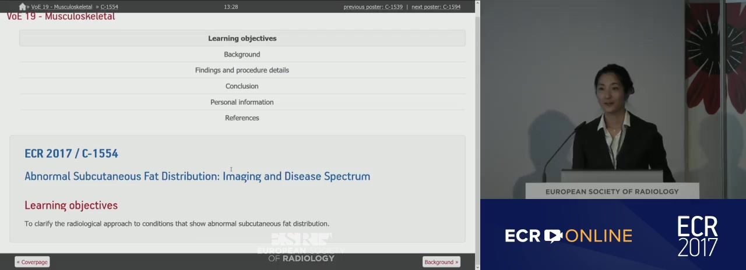Select the Learning objectives section tab
This screenshot has width=746, height=270.
(242, 38)
